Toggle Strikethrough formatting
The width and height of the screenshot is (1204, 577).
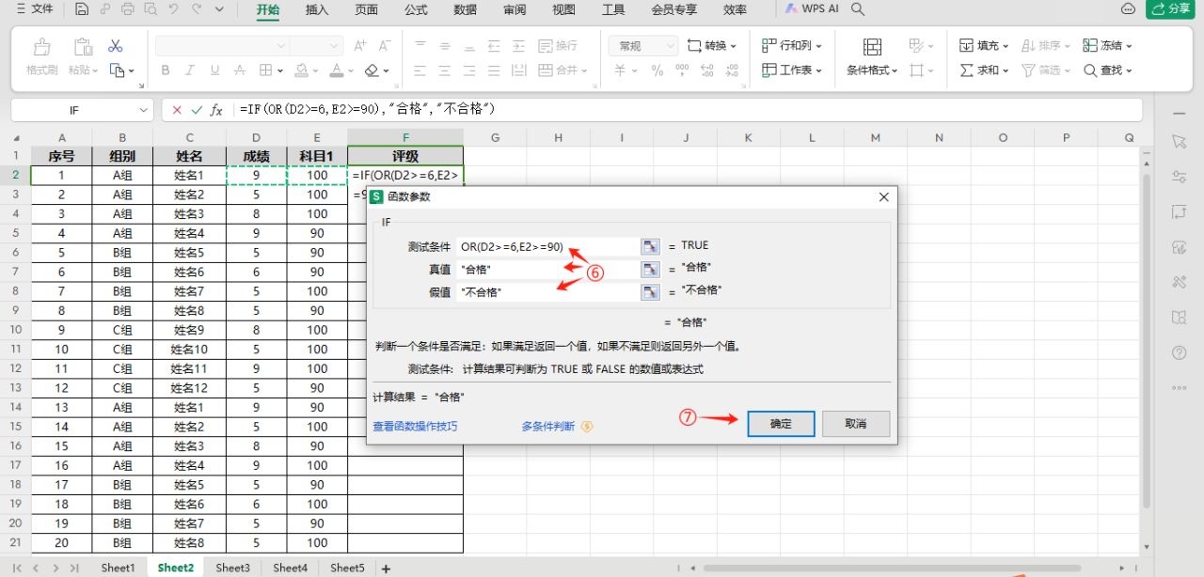pyautogui.click(x=240, y=70)
